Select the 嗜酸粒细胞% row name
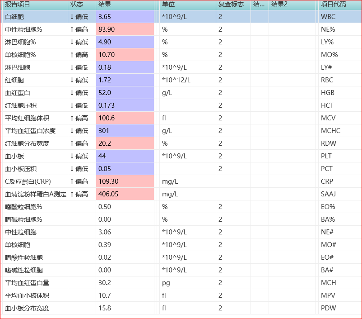 click(x=23, y=207)
